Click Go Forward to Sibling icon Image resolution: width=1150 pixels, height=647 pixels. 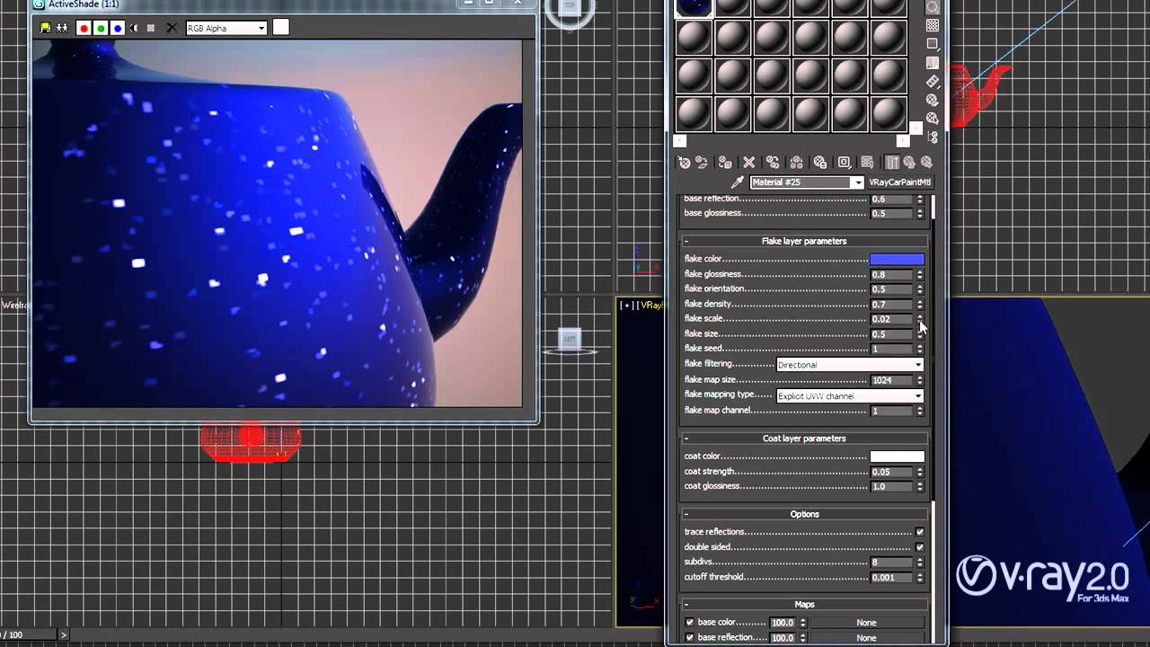tap(926, 163)
